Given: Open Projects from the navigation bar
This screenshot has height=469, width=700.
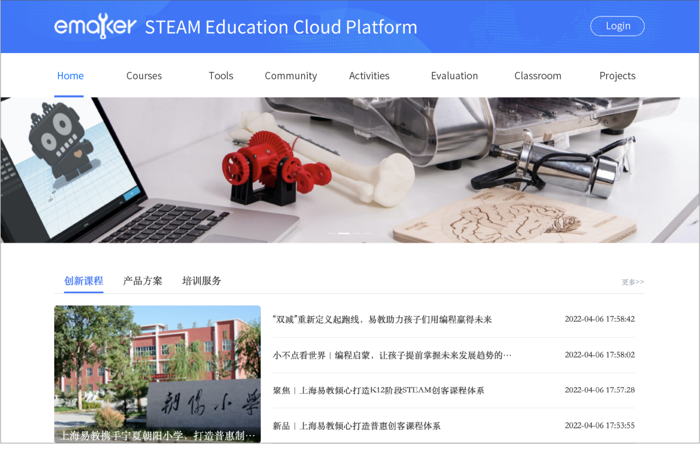Looking at the screenshot, I should (617, 76).
